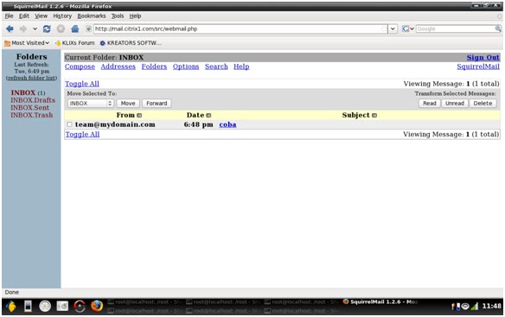Open the Addresses link
Viewport: 505px width, 317px height.
118,67
